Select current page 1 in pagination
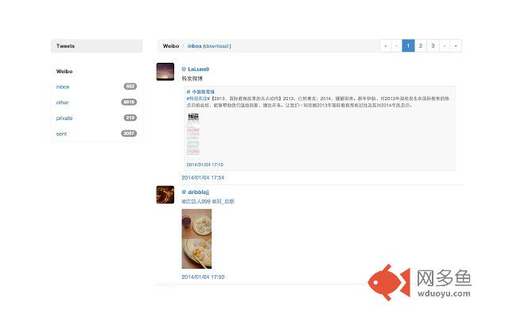Image resolution: width=509 pixels, height=318 pixels. (408, 46)
